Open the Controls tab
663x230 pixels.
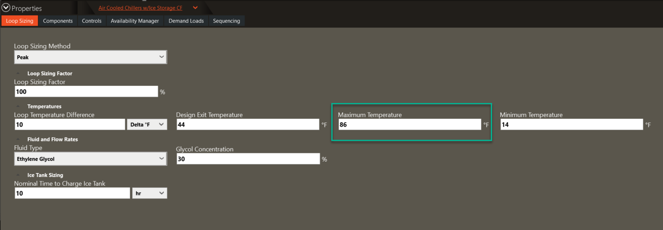click(x=92, y=21)
